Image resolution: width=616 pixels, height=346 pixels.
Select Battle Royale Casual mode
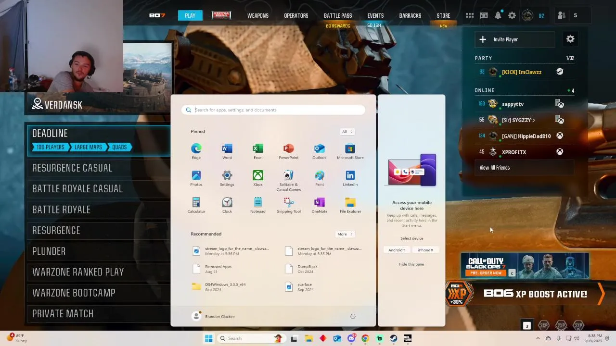[98, 188]
